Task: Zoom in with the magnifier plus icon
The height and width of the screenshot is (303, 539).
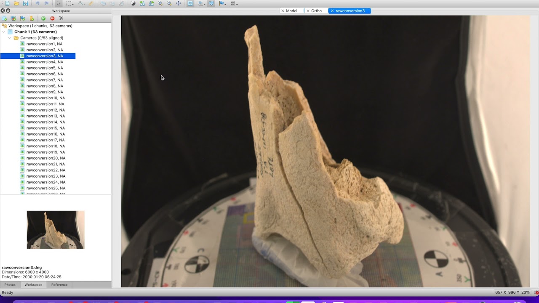Action: pos(160,3)
